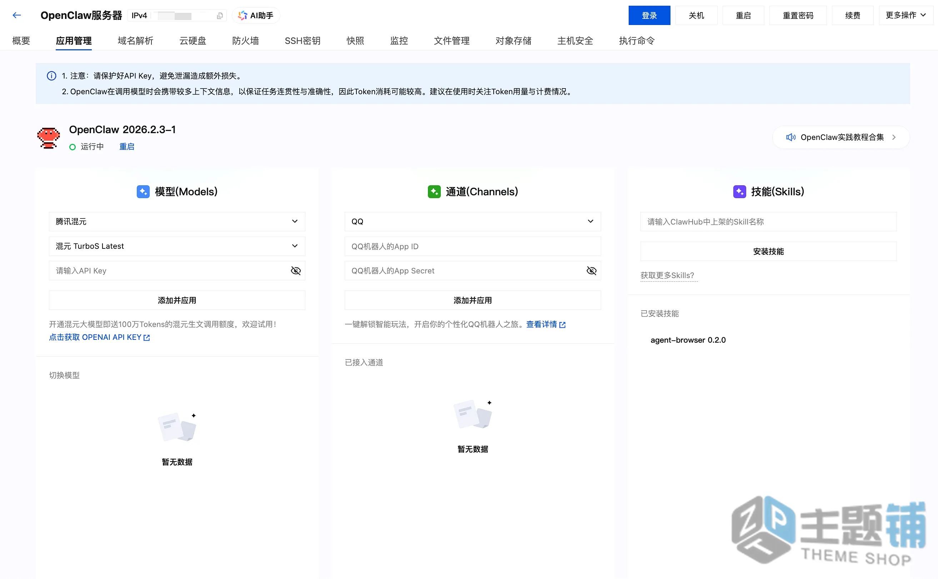The width and height of the screenshot is (938, 579).
Task: Go back using the left arrow
Action: tap(16, 15)
